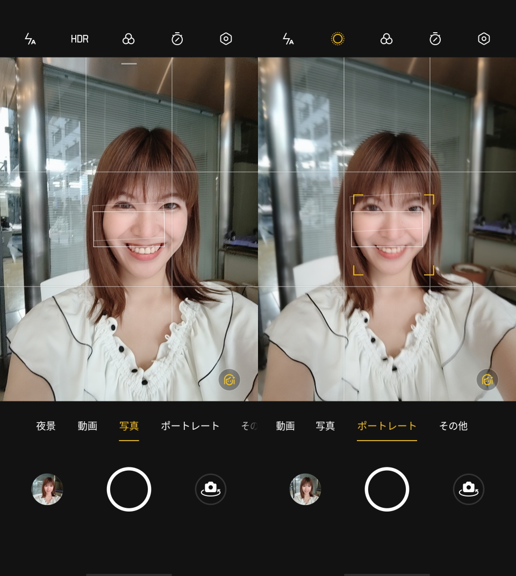The height and width of the screenshot is (576, 516).
Task: Tap the small handle bar atop left viewfinder
Action: point(129,63)
